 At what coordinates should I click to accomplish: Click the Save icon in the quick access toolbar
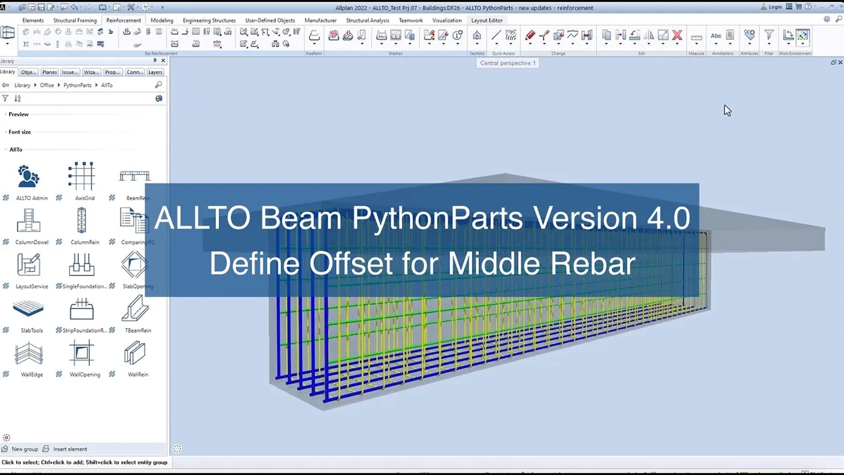tap(42, 7)
